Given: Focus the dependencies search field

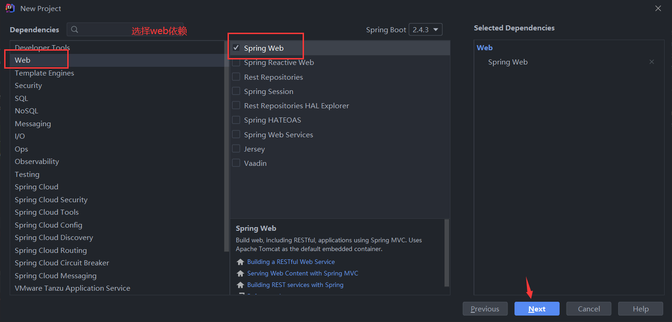Looking at the screenshot, I should click(125, 29).
